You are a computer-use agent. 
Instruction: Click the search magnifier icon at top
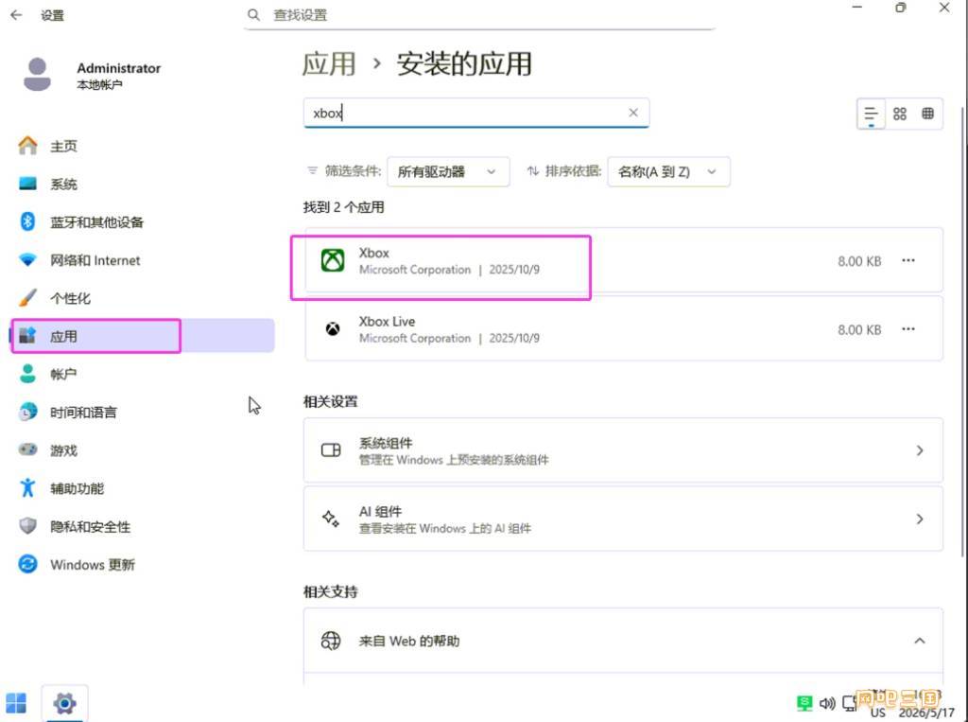click(253, 14)
